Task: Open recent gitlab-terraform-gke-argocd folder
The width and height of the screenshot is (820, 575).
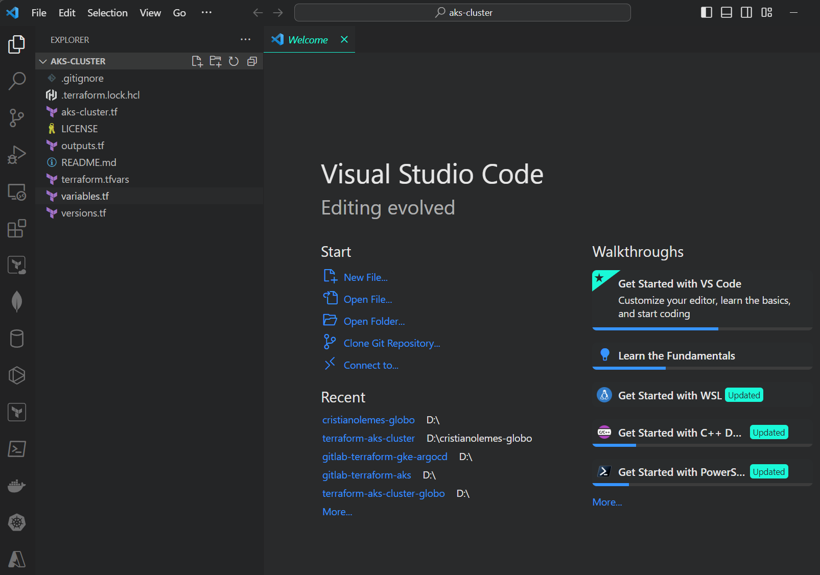Action: pos(385,457)
